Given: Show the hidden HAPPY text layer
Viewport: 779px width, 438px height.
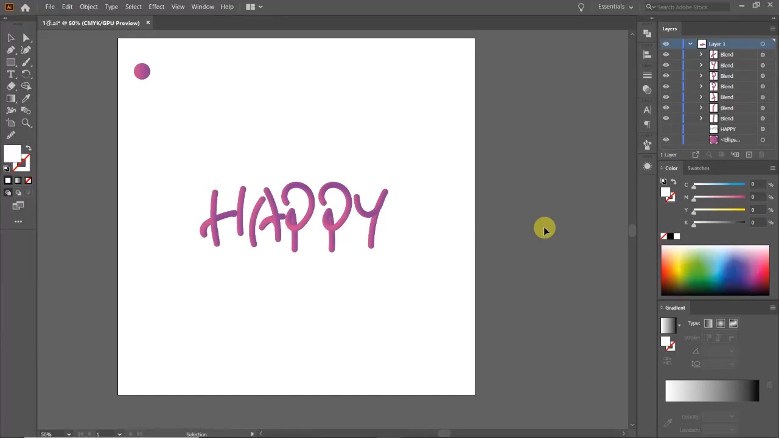Looking at the screenshot, I should (666, 129).
